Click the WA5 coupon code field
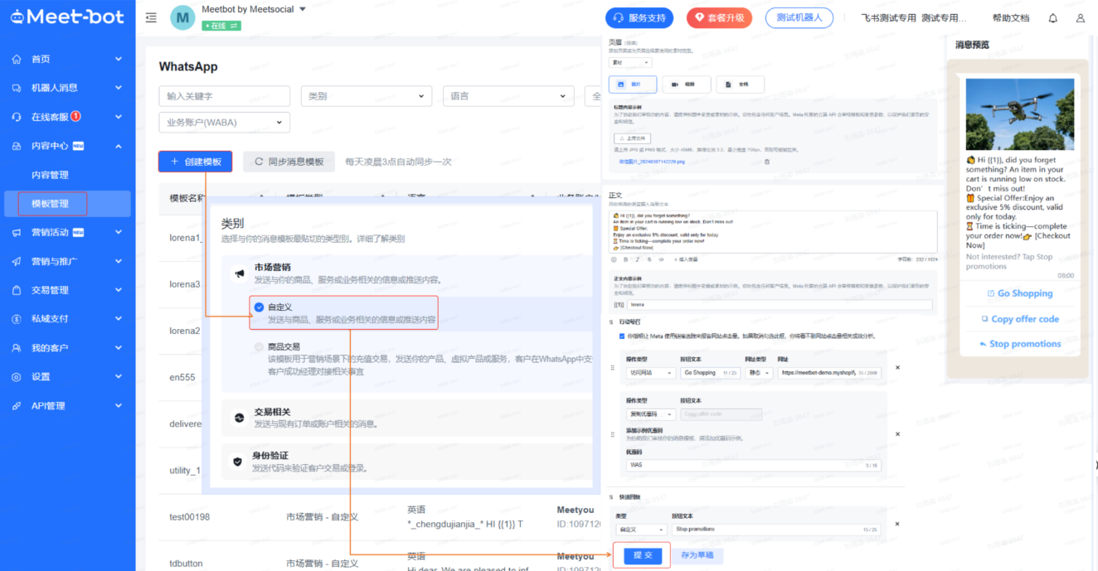This screenshot has height=571, width=1098. pyautogui.click(x=753, y=465)
